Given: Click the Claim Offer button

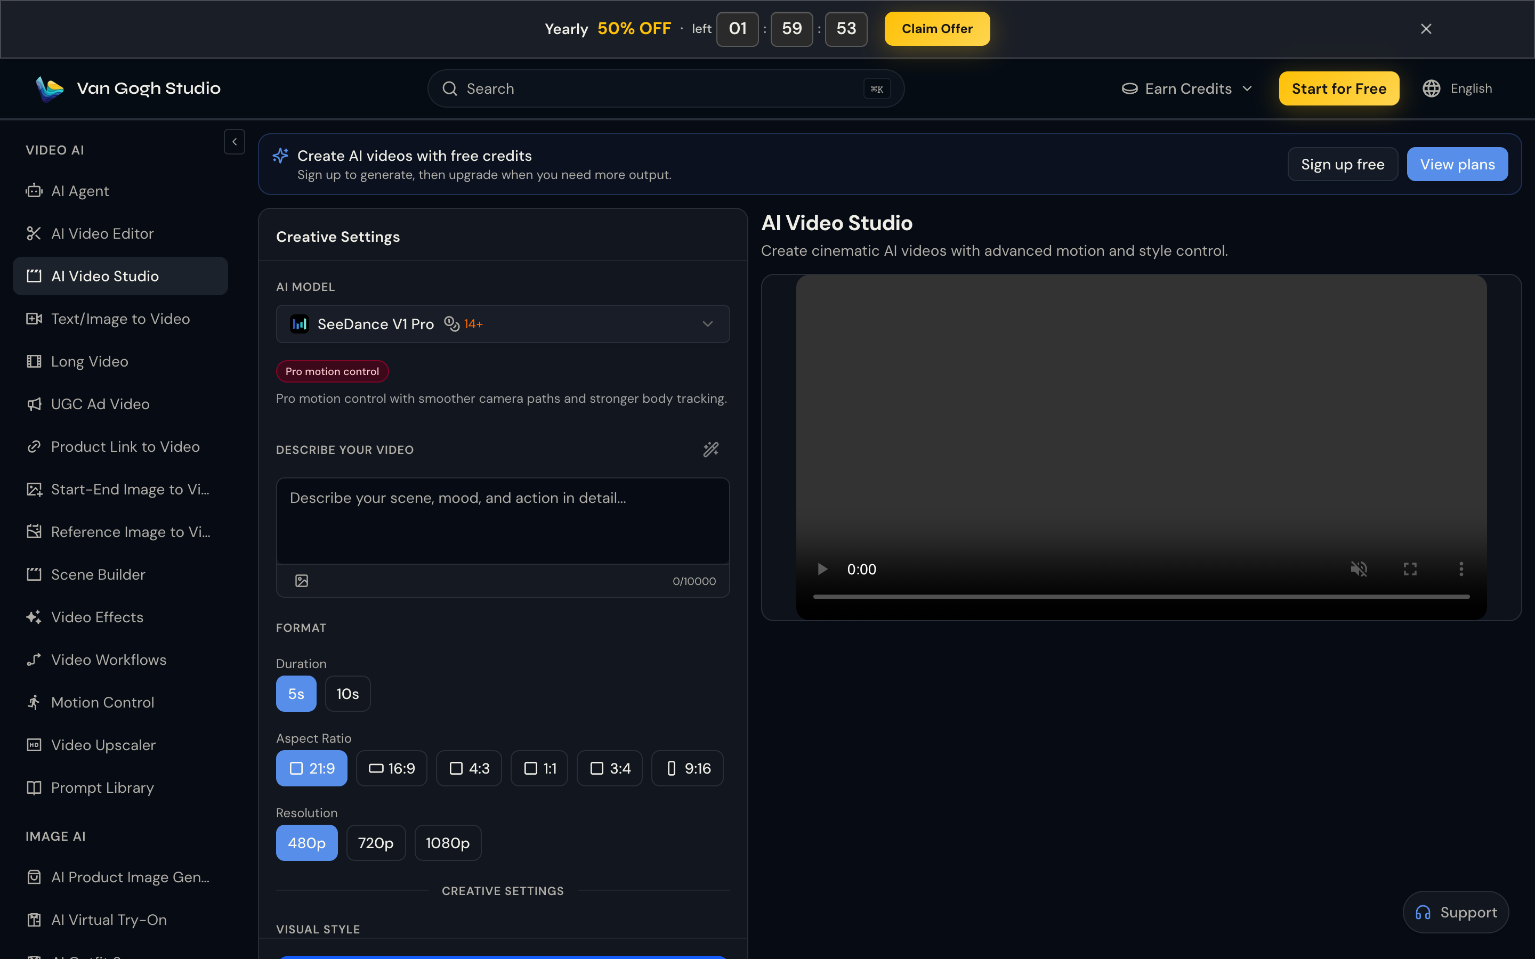Looking at the screenshot, I should [937, 29].
